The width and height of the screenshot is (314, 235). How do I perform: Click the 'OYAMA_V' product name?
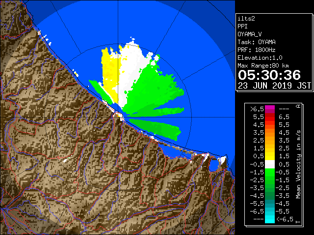tap(250, 34)
